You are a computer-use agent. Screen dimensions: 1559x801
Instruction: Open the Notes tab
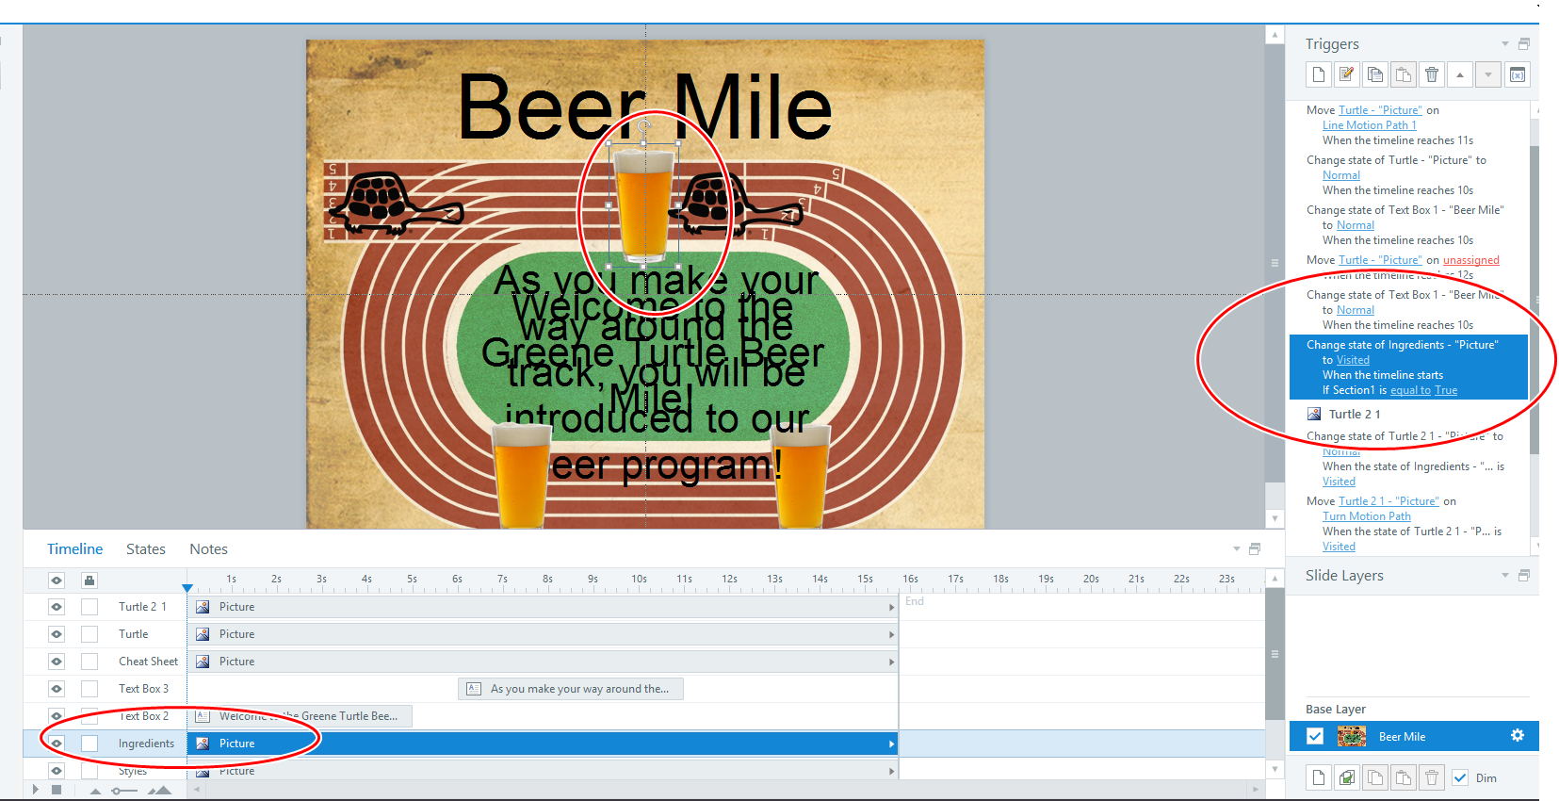(x=208, y=549)
